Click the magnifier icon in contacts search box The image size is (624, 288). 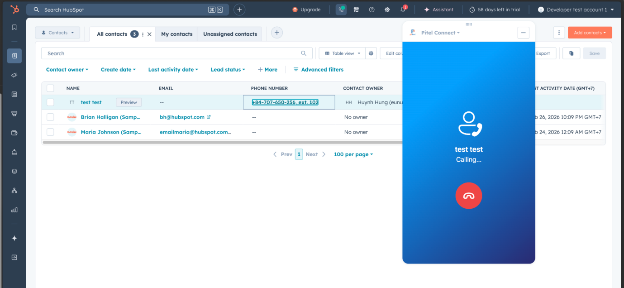coord(304,53)
